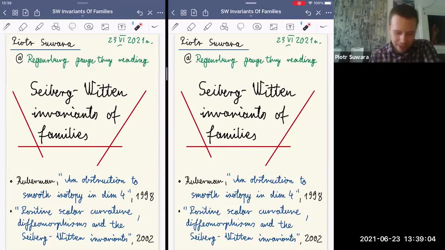Select the Pen tool in right pane

tap(175, 27)
